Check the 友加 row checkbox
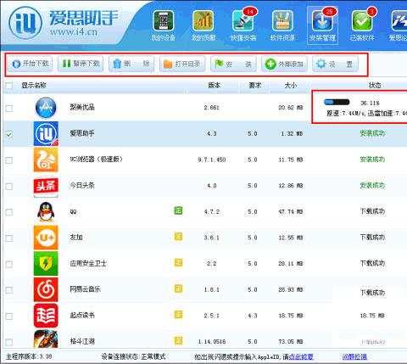Image resolution: width=407 pixels, height=364 pixels. click(x=9, y=238)
